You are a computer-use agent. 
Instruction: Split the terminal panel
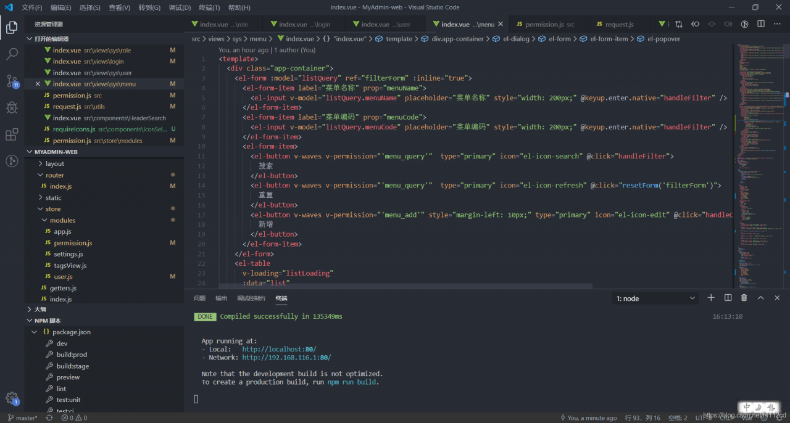coord(728,298)
